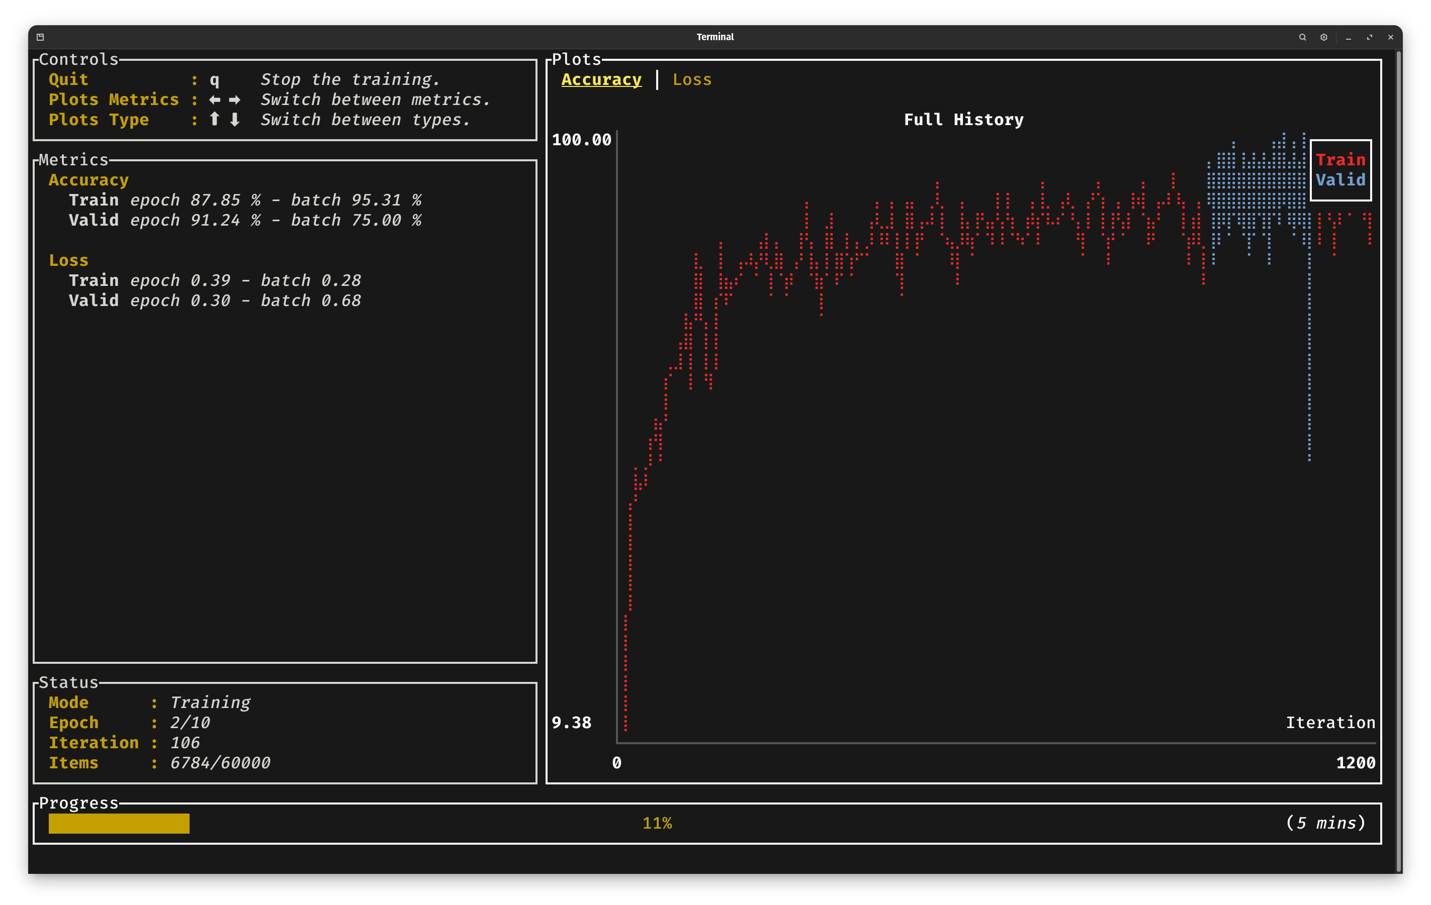Restore the terminal window size
This screenshot has width=1431, height=905.
point(1369,37)
